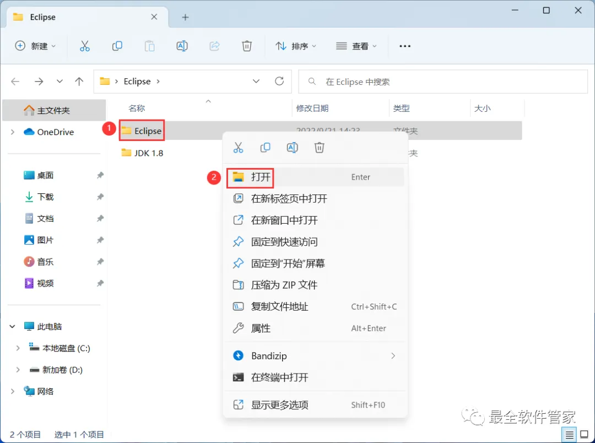
Task: Go back with the left arrow
Action: [x=15, y=81]
